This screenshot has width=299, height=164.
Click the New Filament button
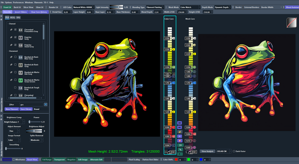click(12, 109)
